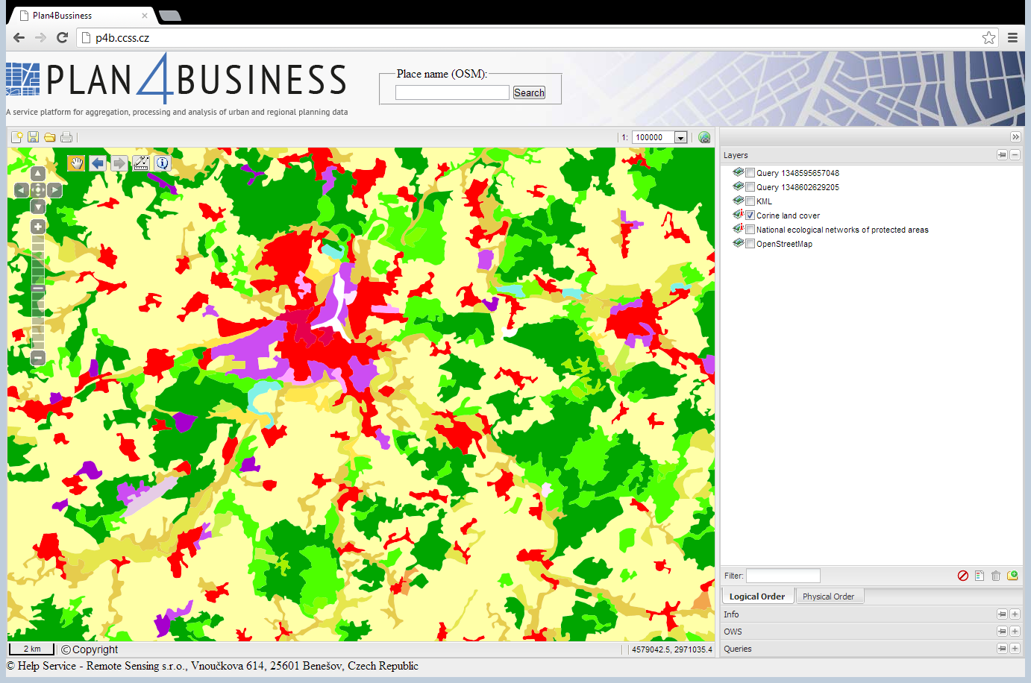Click layer icon of OpenStreetMap
The height and width of the screenshot is (683, 1031).
tap(739, 243)
